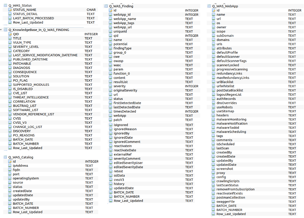The width and height of the screenshot is (304, 218).
Task: Click the column icon next to malwareMonitoring
Action: (213, 119)
